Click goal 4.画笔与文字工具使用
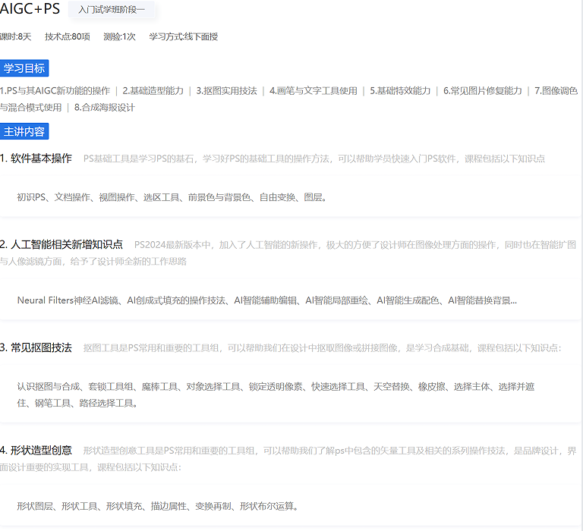This screenshot has height=531, width=583. click(x=313, y=91)
